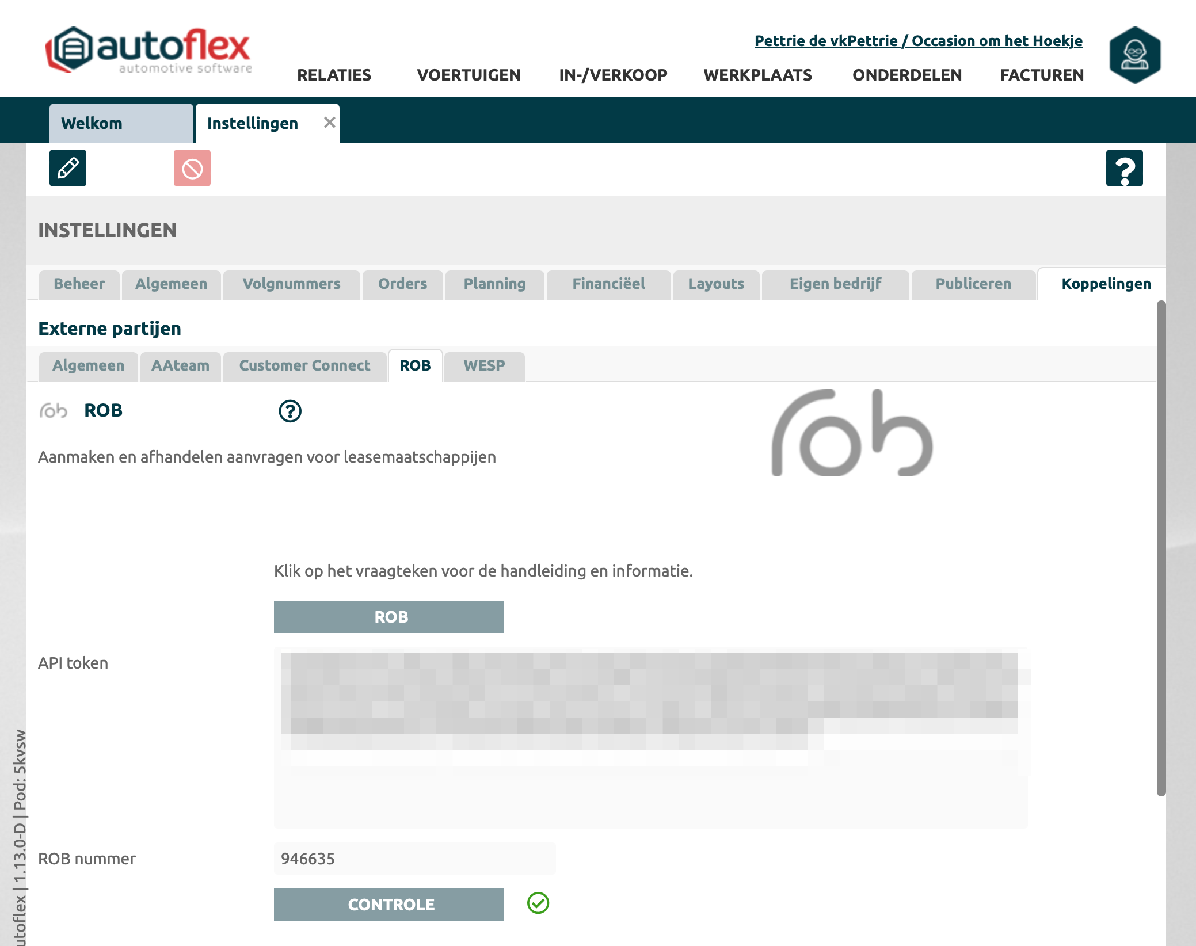This screenshot has height=946, width=1196.
Task: Click the ROB nummer input field
Action: click(414, 859)
